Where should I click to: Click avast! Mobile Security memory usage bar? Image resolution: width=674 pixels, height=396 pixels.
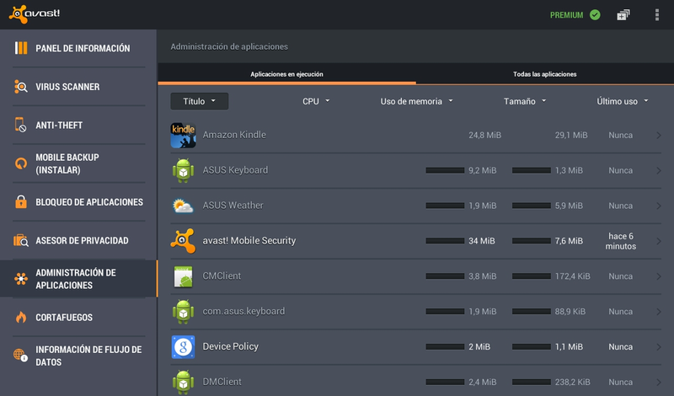pyautogui.click(x=445, y=241)
